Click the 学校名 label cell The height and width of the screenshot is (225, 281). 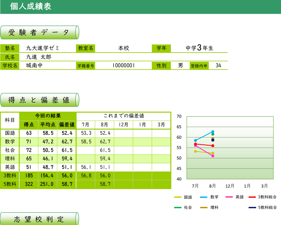[10, 66]
